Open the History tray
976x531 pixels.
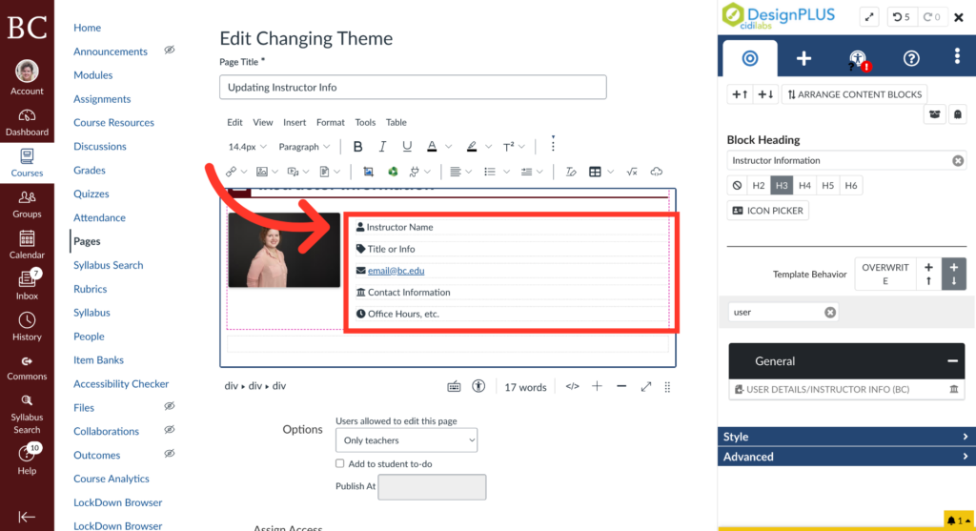(x=27, y=327)
